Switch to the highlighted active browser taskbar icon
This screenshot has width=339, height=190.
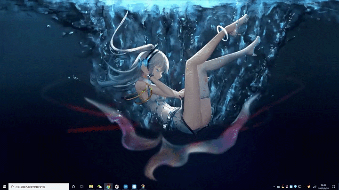tap(108, 186)
